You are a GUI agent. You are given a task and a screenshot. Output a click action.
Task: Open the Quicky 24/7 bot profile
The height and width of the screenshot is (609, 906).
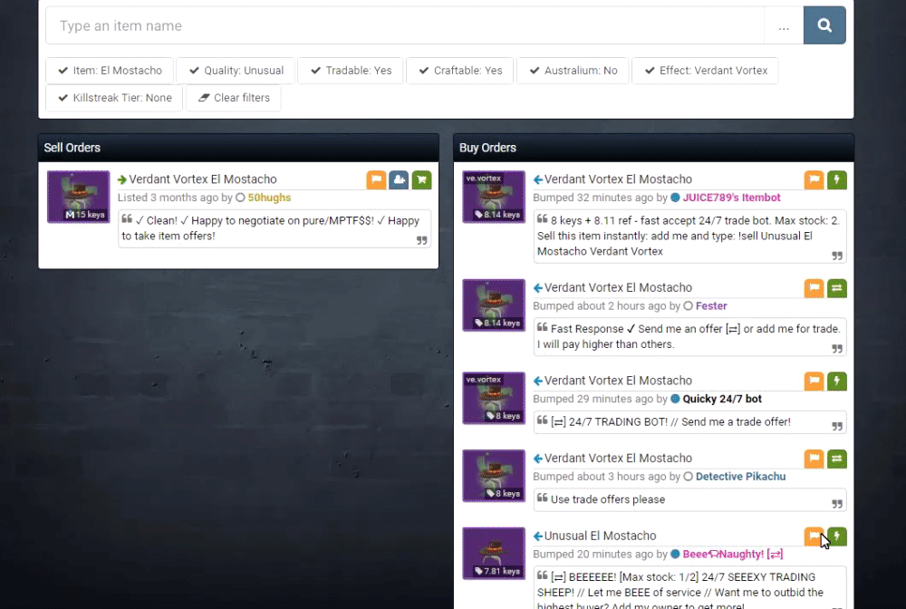tap(722, 400)
